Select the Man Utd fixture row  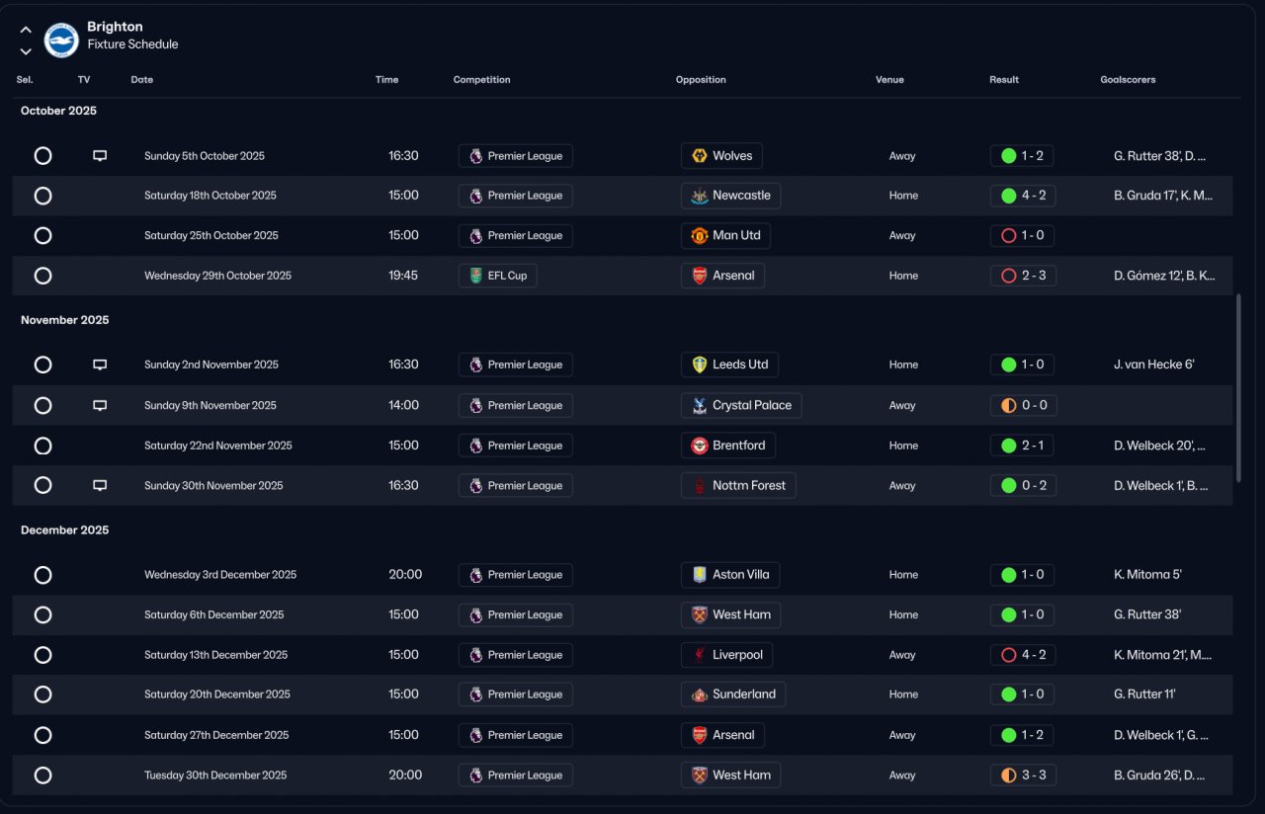coord(42,235)
